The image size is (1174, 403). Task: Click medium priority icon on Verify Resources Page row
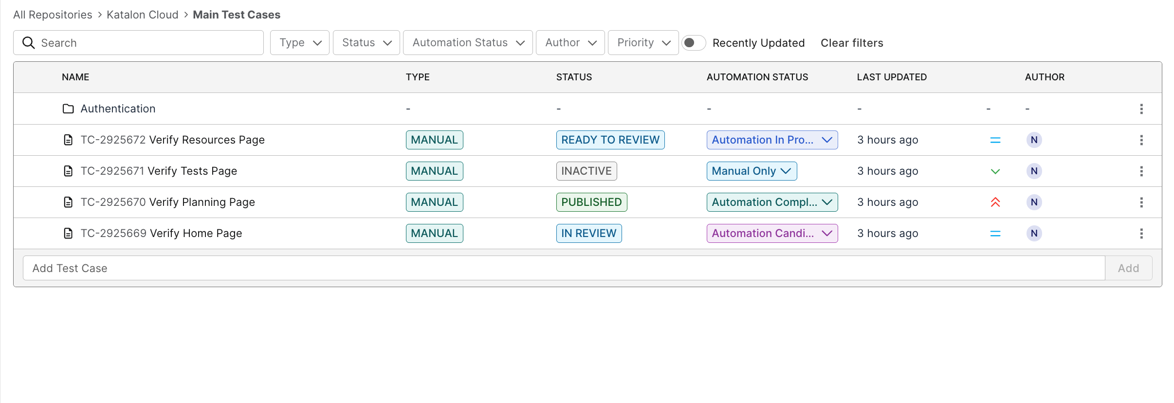[995, 140]
